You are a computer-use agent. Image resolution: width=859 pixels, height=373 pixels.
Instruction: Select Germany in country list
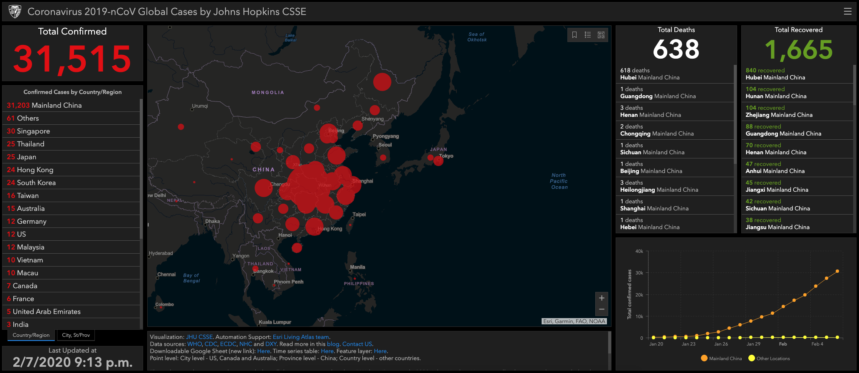click(71, 222)
